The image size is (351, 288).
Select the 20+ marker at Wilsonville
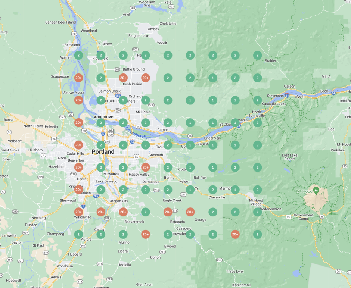click(78, 212)
